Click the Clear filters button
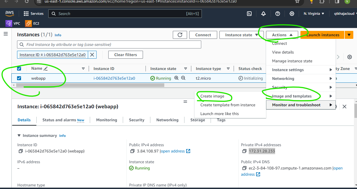The width and height of the screenshot is (357, 189). pyautogui.click(x=126, y=55)
